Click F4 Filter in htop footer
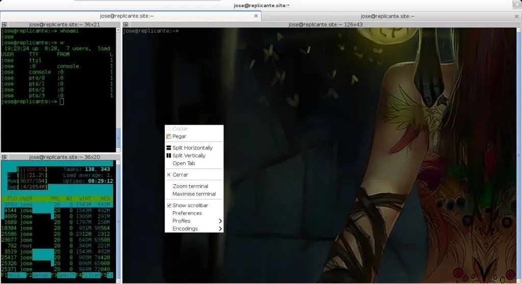Viewport: 522px width, 284px height. click(x=88, y=275)
